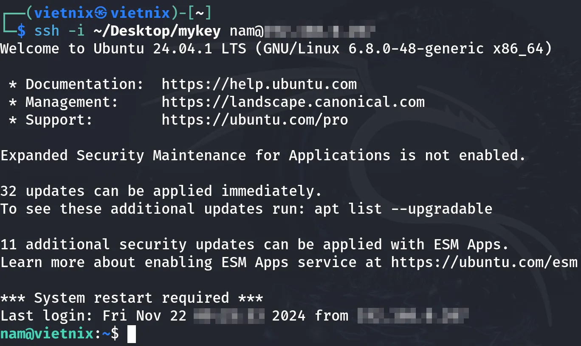The width and height of the screenshot is (581, 346).
Task: Click the blurred login source IP address
Action: coord(413,315)
